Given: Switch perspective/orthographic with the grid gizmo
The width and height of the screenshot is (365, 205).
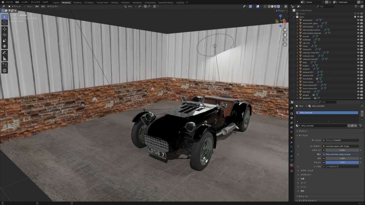Looking at the screenshot, I should pyautogui.click(x=285, y=44).
